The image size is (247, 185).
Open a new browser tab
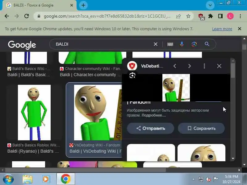tap(83, 5)
